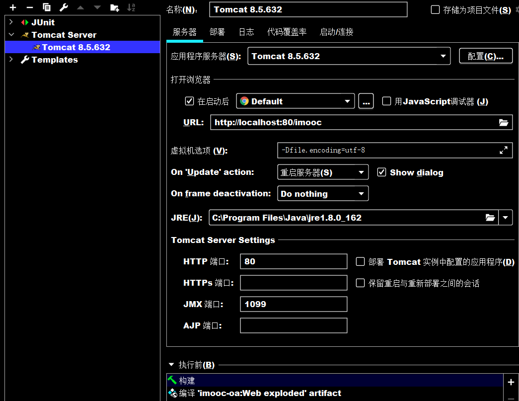Image resolution: width=519 pixels, height=401 pixels.
Task: Open edit templates wrench icon in toolbar
Action: 64,7
